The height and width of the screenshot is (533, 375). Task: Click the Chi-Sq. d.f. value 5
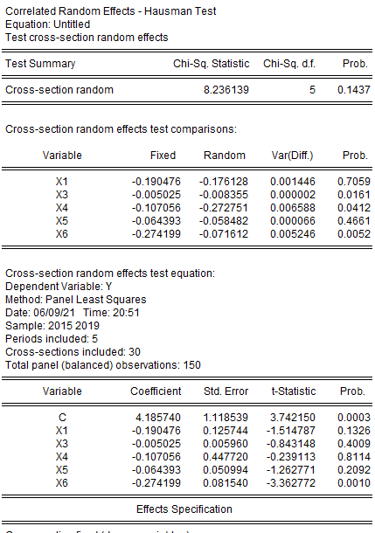point(312,90)
